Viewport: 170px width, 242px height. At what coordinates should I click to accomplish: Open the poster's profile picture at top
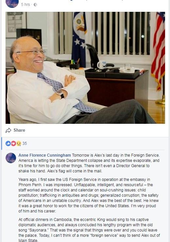click(x=12, y=3)
